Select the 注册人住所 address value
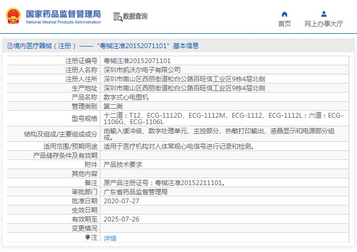The height and width of the screenshot is (252, 357). click(184, 79)
